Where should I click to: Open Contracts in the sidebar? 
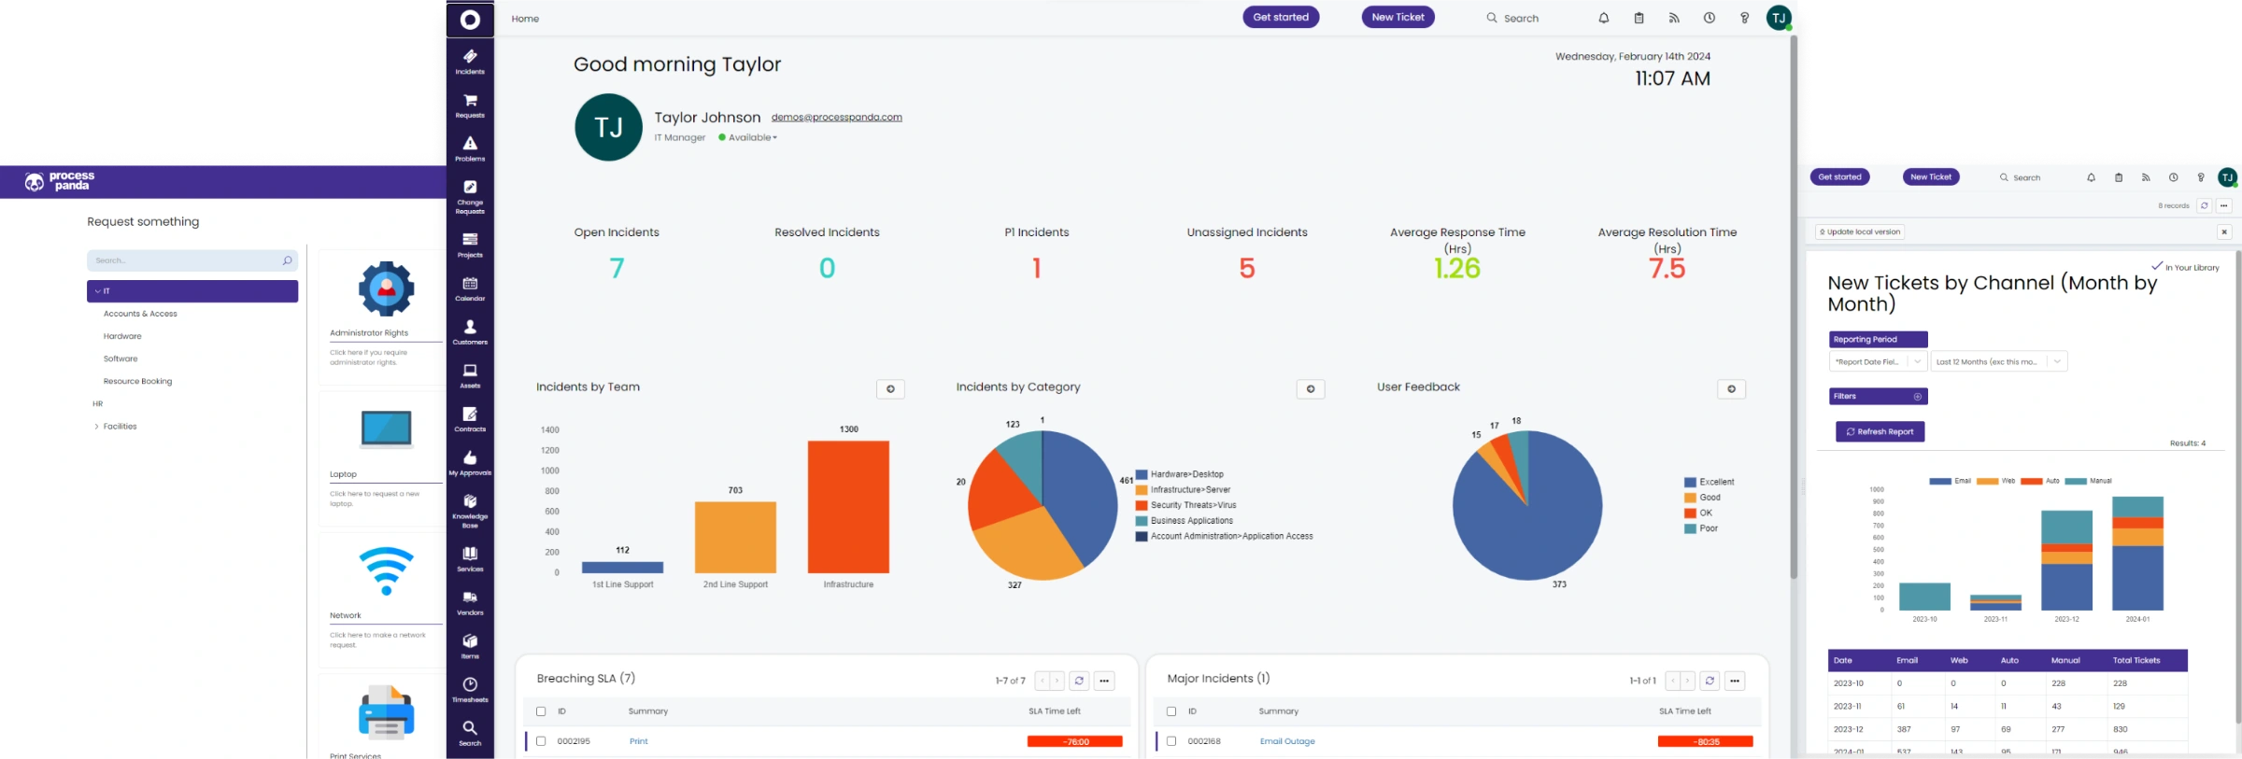point(470,419)
